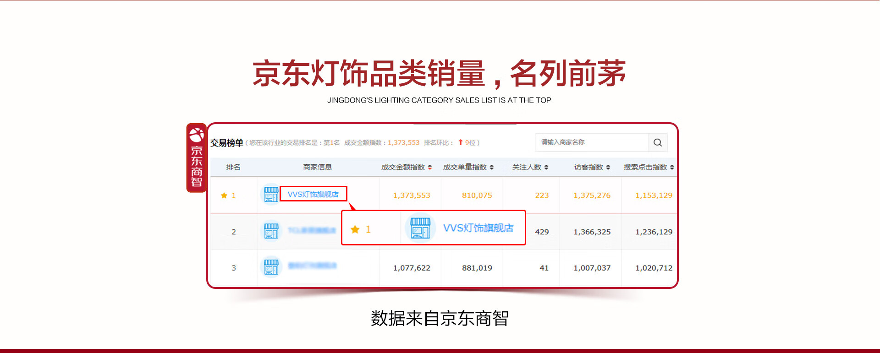This screenshot has height=353, width=880.
Task: Select the 1,007,037 value in row 3
Action: 592,268
